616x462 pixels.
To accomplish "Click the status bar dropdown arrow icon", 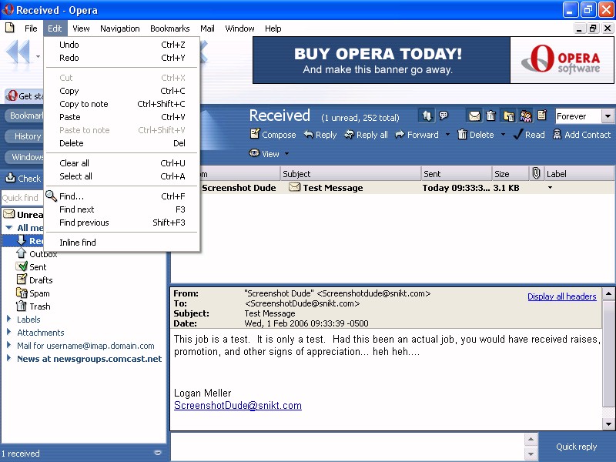I will 158,453.
